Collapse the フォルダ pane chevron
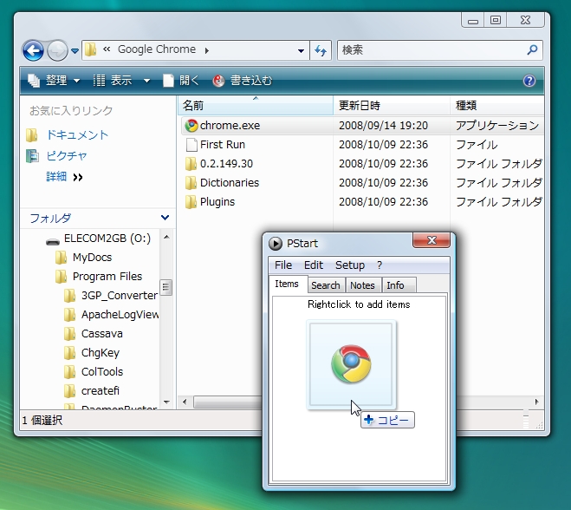Image resolution: width=571 pixels, height=510 pixels. pos(165,218)
